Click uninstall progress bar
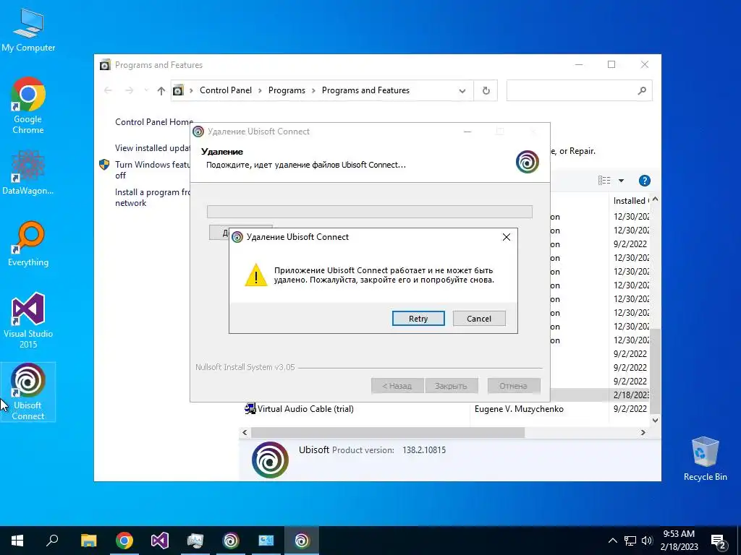 coord(370,212)
